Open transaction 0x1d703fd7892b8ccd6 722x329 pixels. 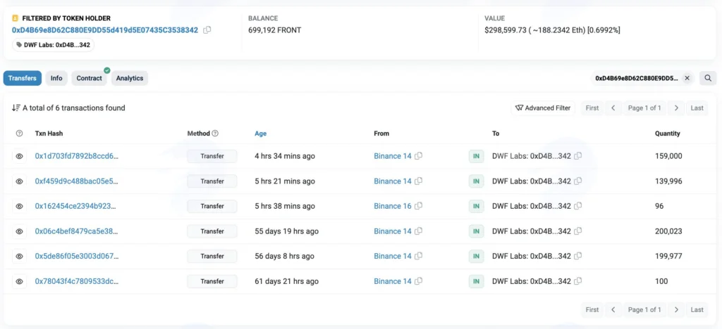pos(76,156)
